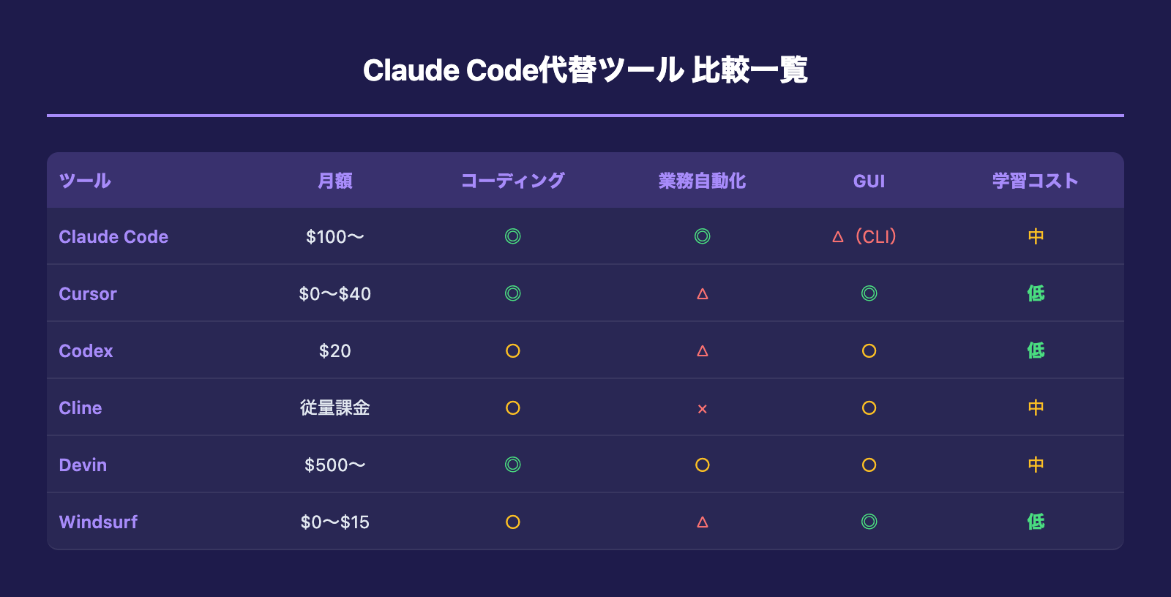Click the red × mark in Cline row
The image size is (1171, 597).
703,409
